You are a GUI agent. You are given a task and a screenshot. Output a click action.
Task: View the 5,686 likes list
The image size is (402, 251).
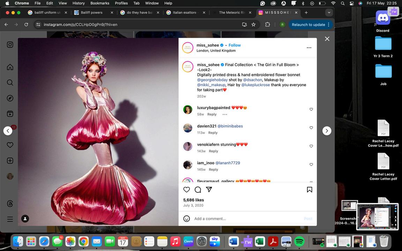click(194, 200)
